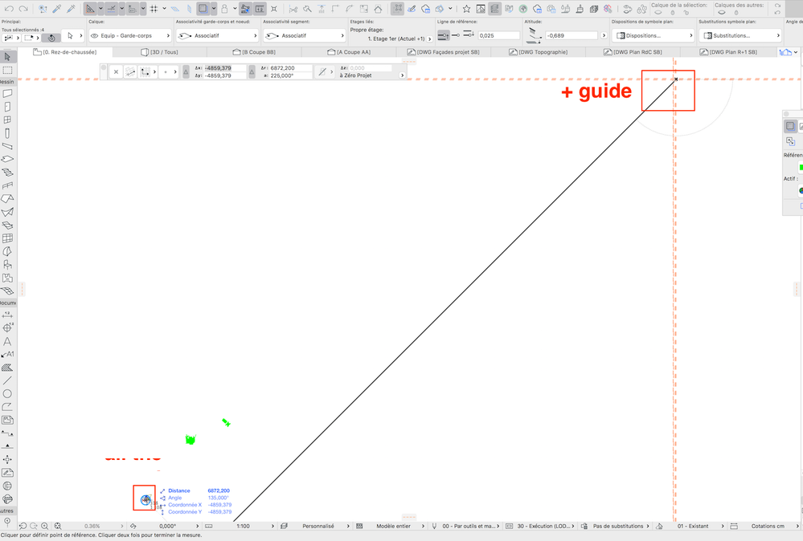803x541 pixels.
Task: Click the Etage 1er home story selector arrow
Action: [430, 39]
